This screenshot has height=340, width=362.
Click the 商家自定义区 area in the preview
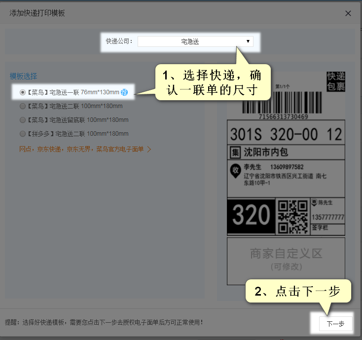(286, 261)
